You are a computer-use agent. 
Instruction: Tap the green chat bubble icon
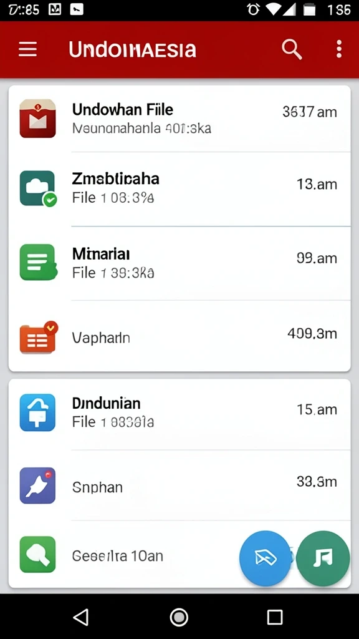tap(37, 555)
